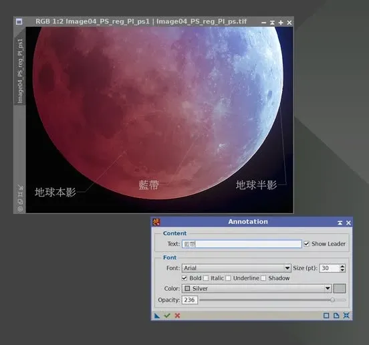Click the arrow icon at the image window's left edge
Image resolution: width=369 pixels, height=345 pixels.
tap(20, 187)
